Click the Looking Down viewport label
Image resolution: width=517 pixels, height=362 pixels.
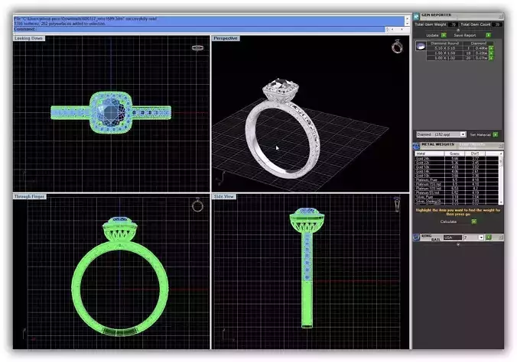pos(29,38)
